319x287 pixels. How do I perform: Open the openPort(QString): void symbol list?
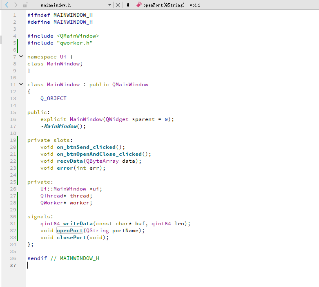[x=172, y=5]
